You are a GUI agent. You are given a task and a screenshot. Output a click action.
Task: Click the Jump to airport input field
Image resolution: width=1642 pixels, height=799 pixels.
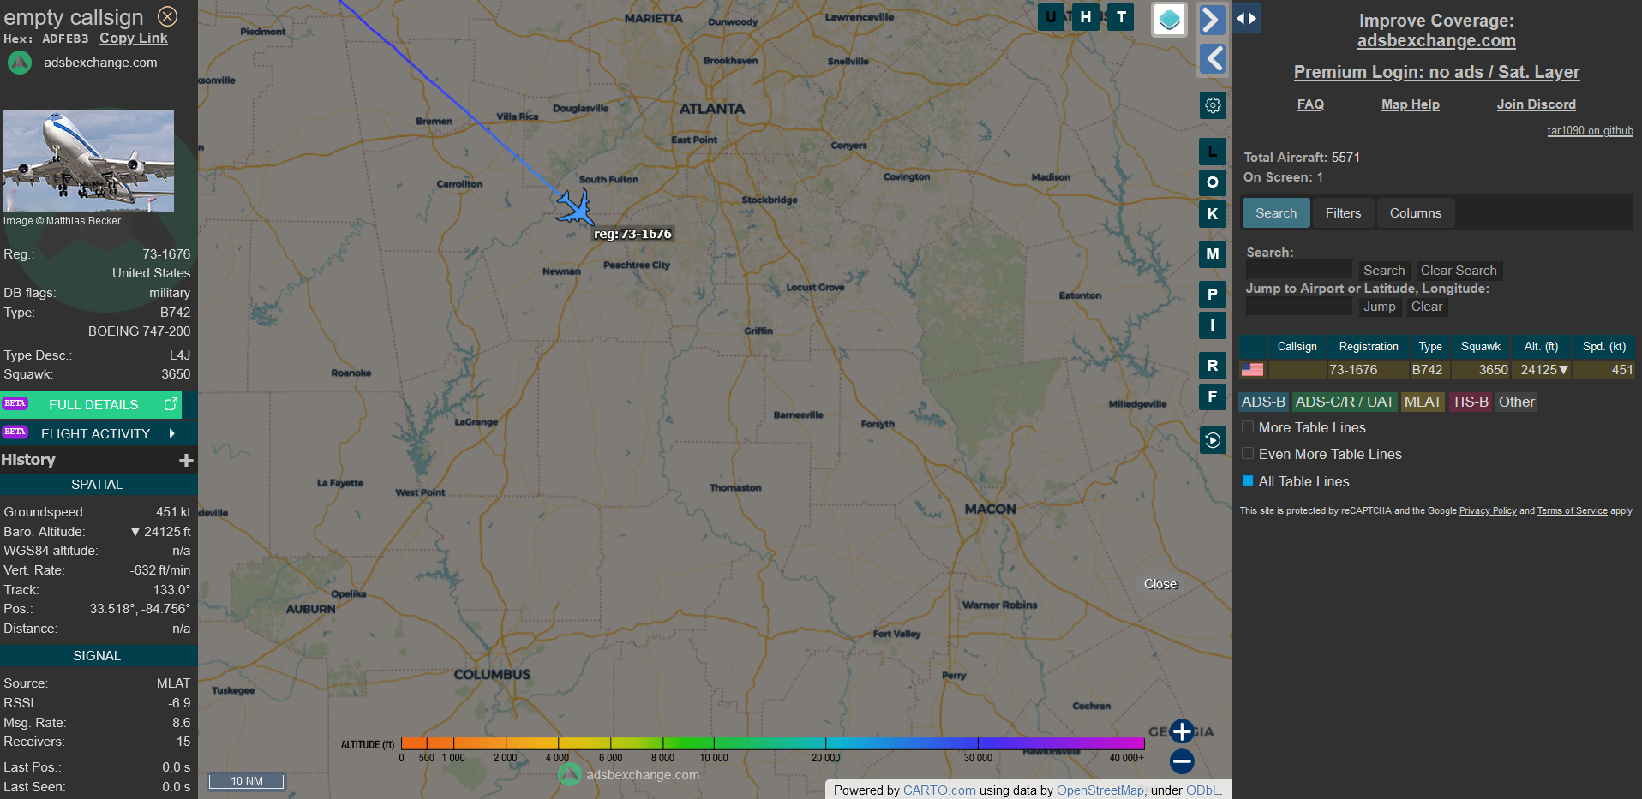coord(1298,307)
